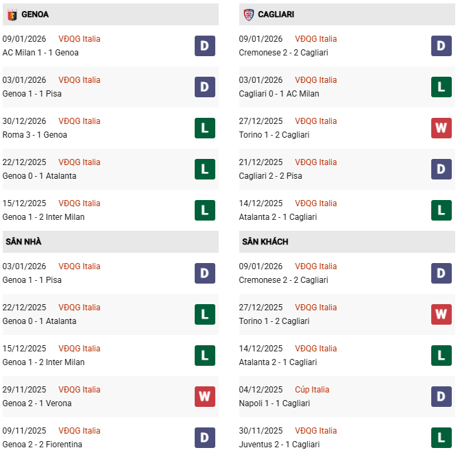Click draw badge for Napoli 1 - 1 Cagliari
This screenshot has width=460, height=461.
[441, 397]
